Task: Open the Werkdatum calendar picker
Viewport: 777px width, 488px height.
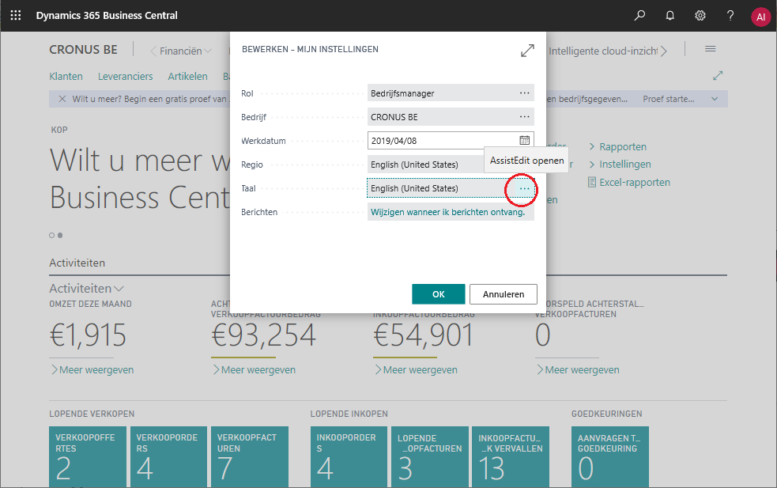Action: click(524, 140)
